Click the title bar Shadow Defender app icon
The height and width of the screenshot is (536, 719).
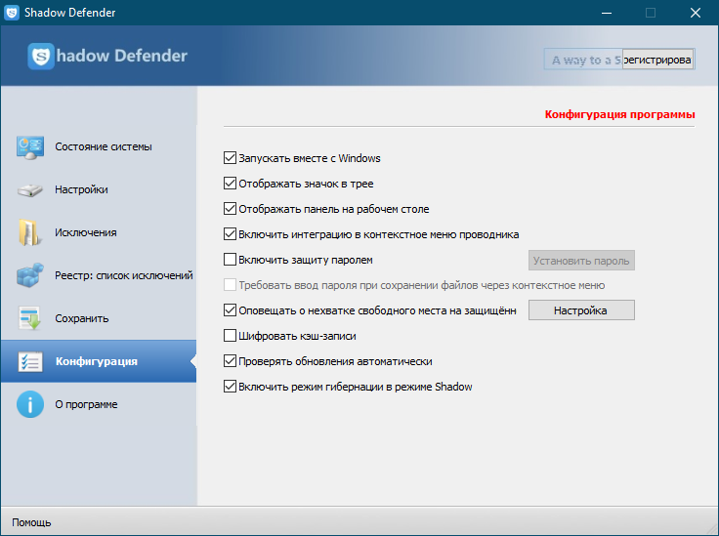point(12,13)
